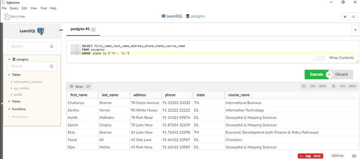Click the left edge sidebar collapse arrow
The height and width of the screenshot is (159, 360).
click(x=1, y=104)
